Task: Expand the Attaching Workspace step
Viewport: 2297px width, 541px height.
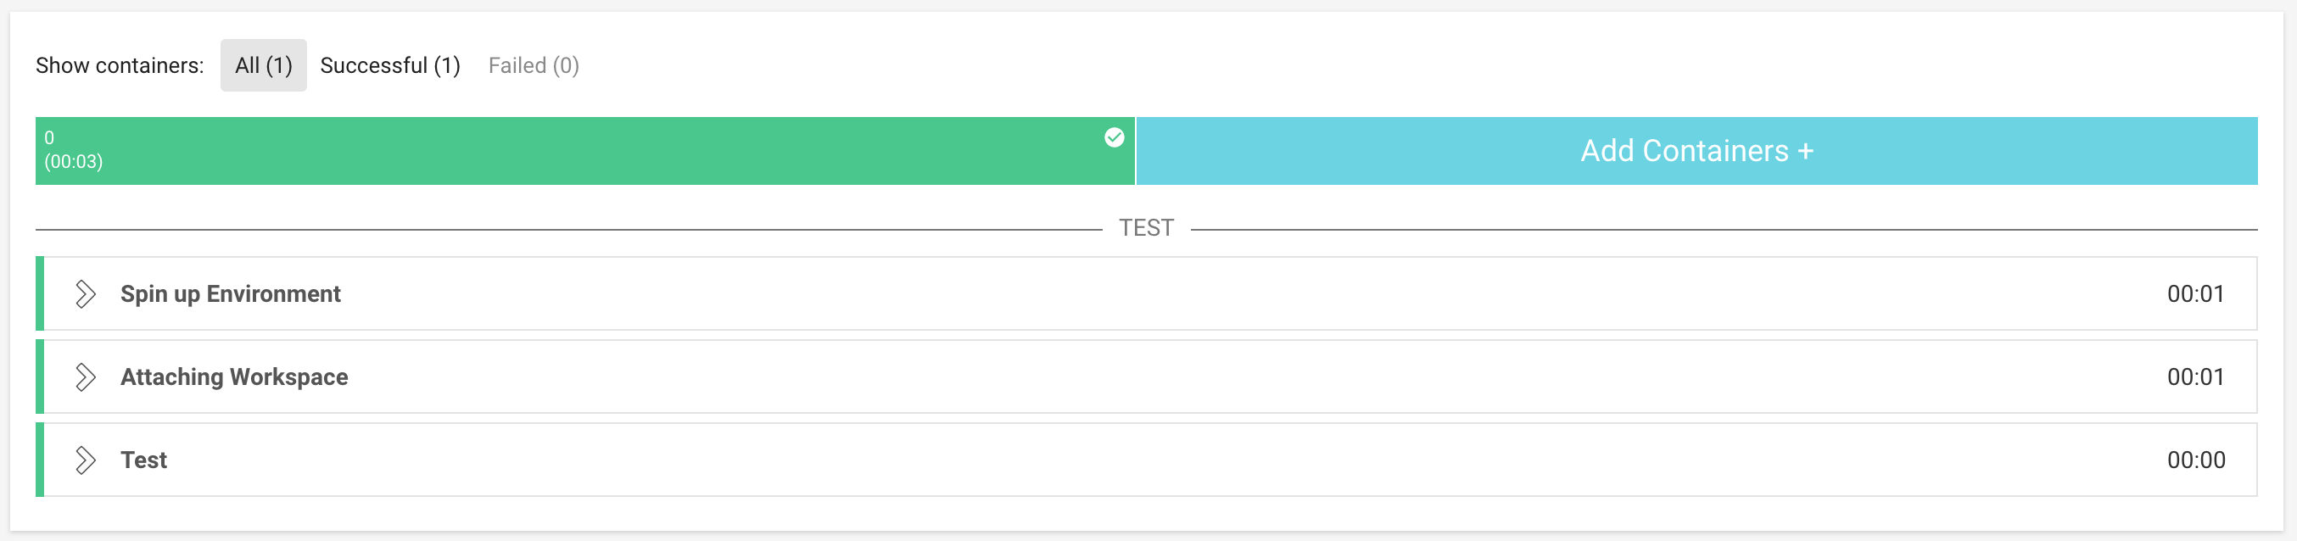Action: pos(87,376)
